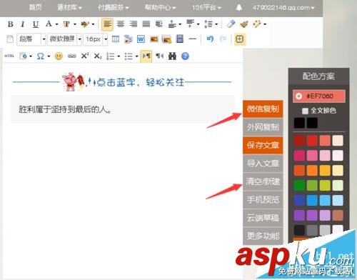Expand the line spacing options arrow
Viewport: 357px width, 280px height.
pyautogui.click(x=216, y=24)
